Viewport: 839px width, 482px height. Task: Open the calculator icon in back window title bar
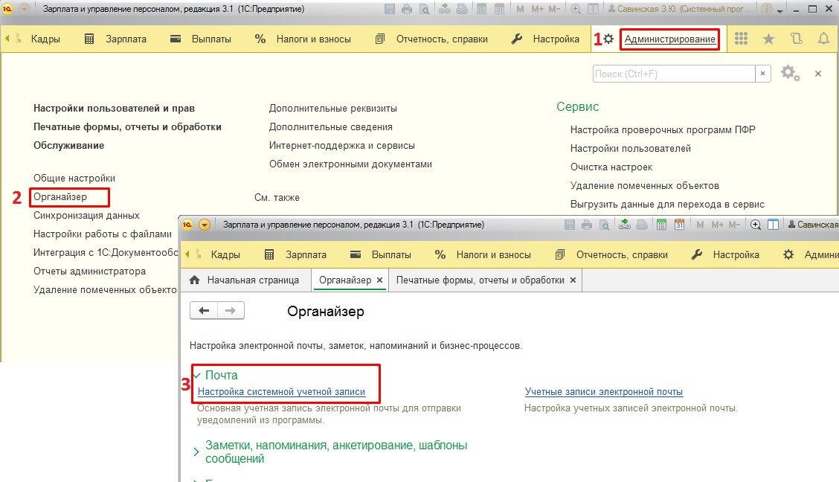click(x=481, y=9)
